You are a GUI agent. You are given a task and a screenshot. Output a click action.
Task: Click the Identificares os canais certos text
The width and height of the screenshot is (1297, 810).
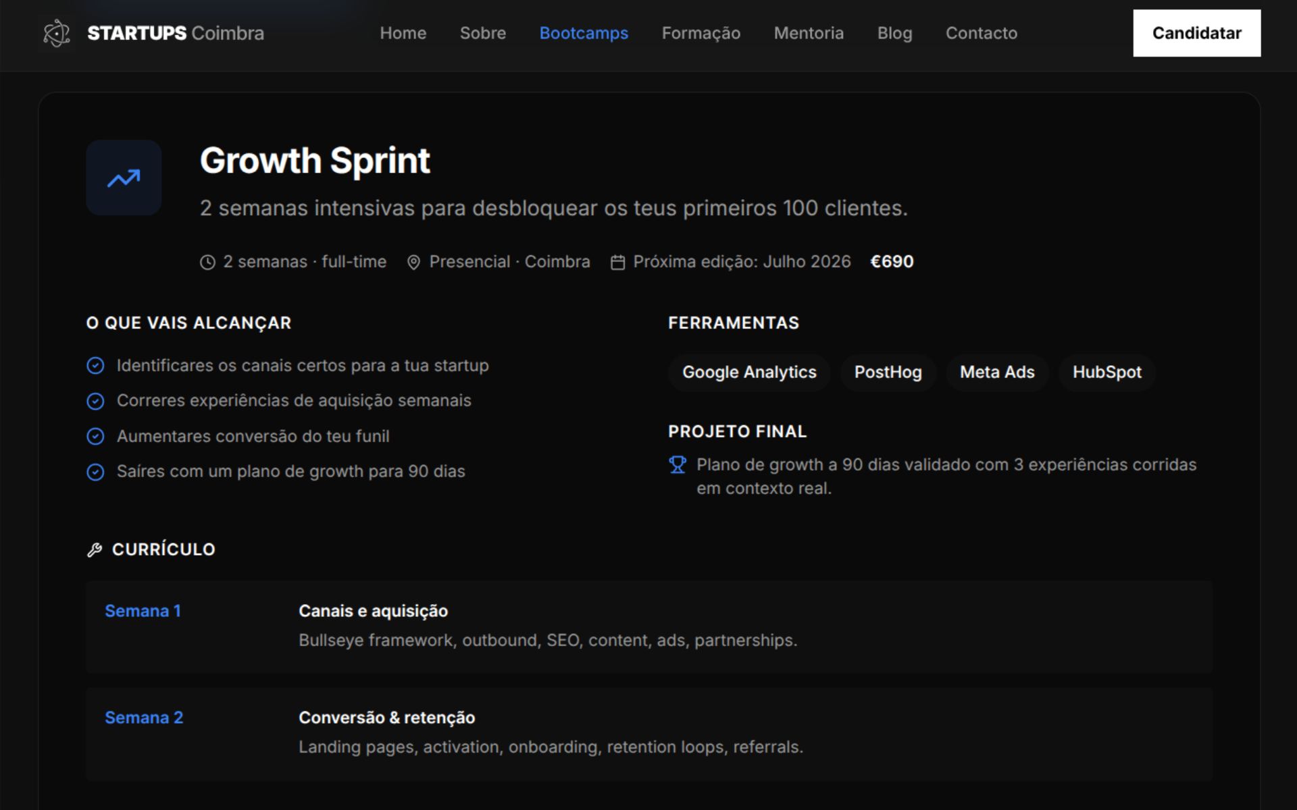(x=302, y=365)
